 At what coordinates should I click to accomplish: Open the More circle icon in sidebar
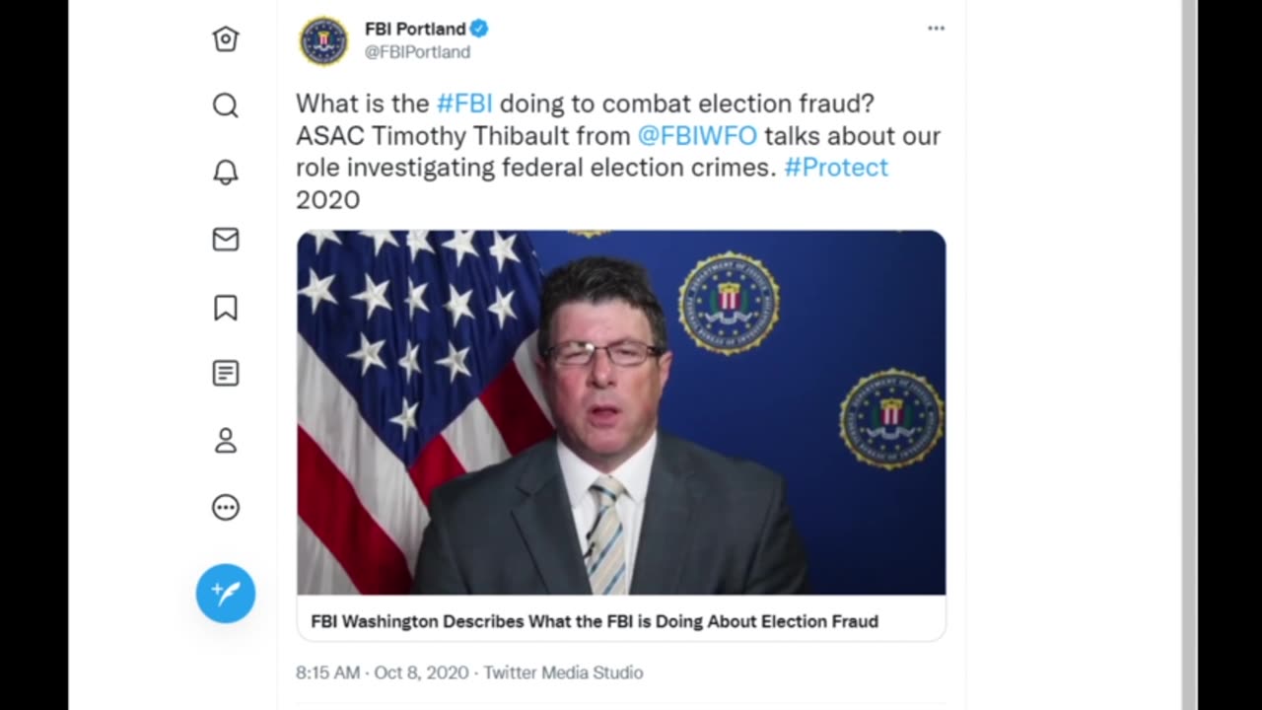pos(226,508)
